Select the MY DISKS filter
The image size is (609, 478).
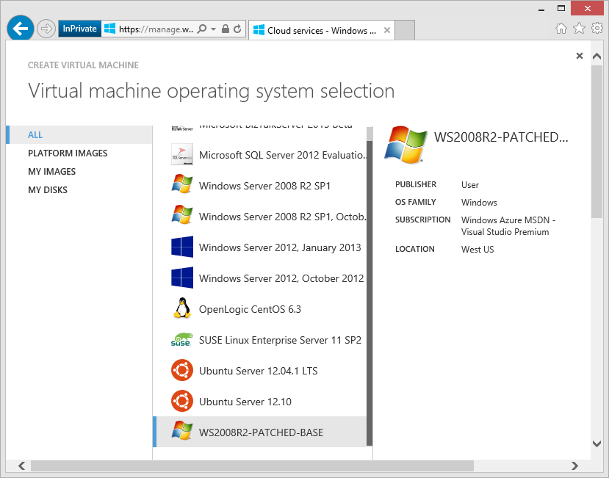[x=48, y=190]
